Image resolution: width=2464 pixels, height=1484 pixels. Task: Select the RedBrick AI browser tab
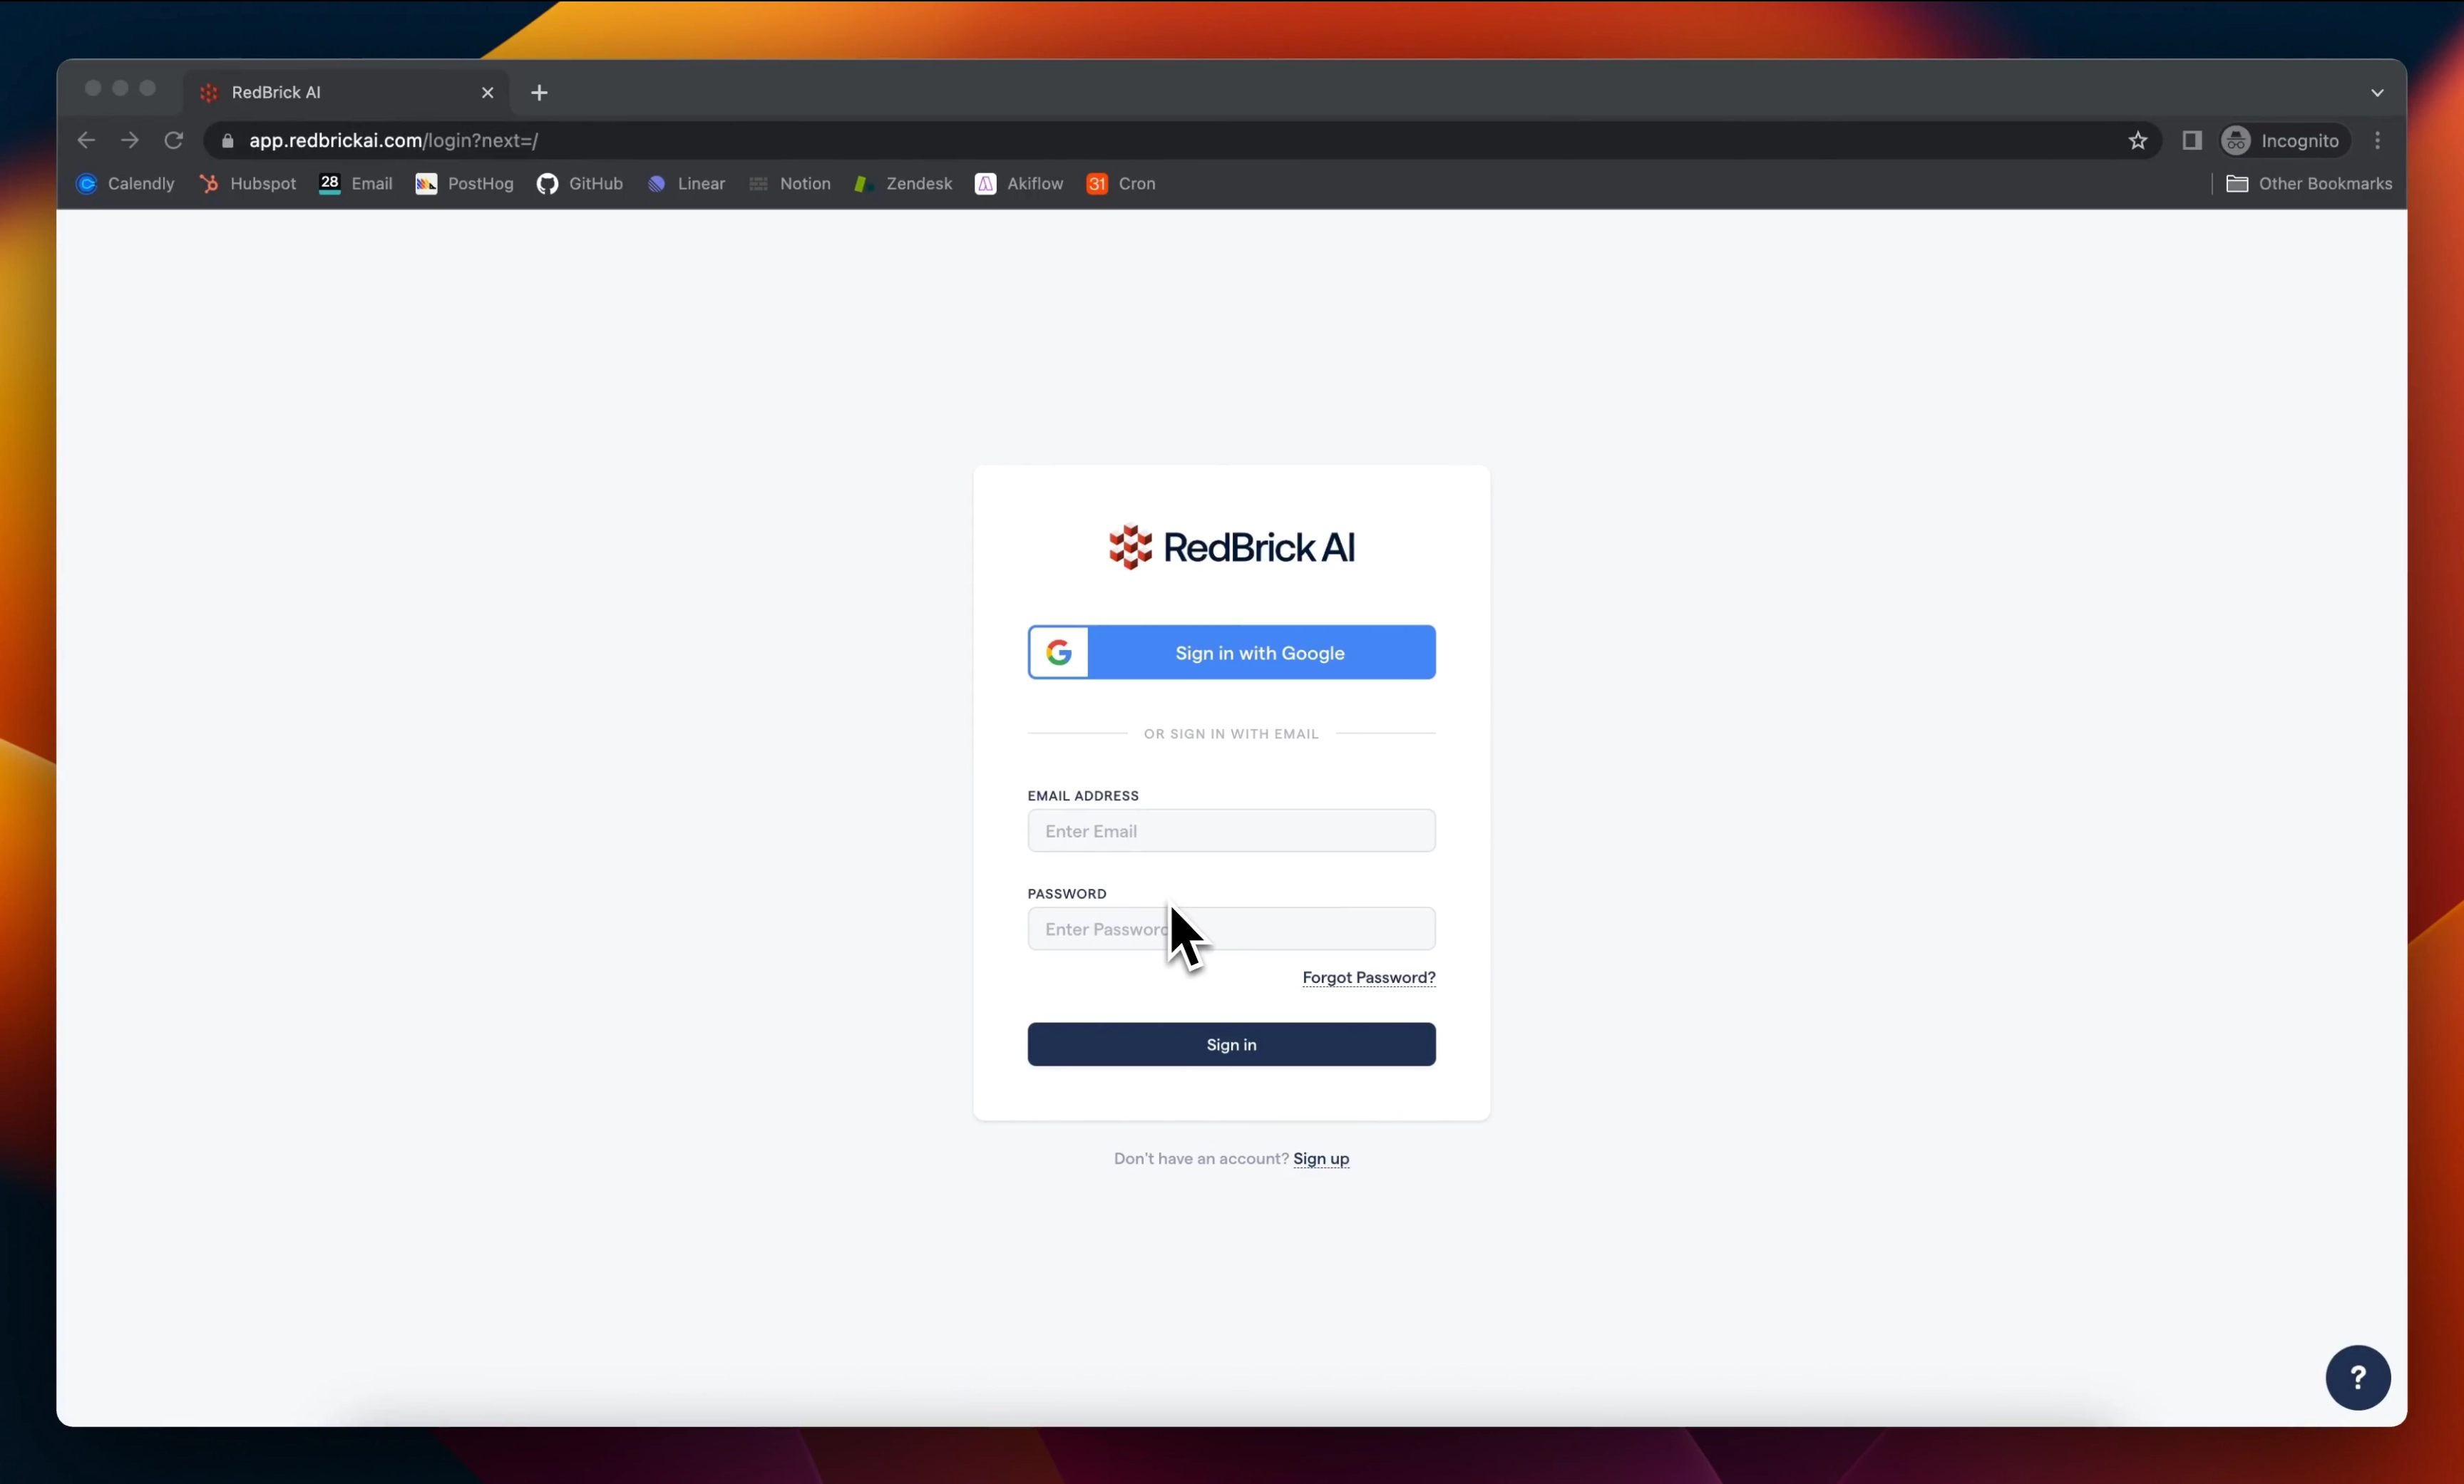[x=345, y=92]
